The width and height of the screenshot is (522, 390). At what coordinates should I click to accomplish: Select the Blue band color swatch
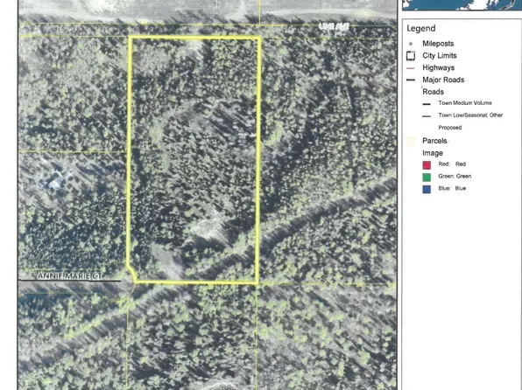coord(427,189)
